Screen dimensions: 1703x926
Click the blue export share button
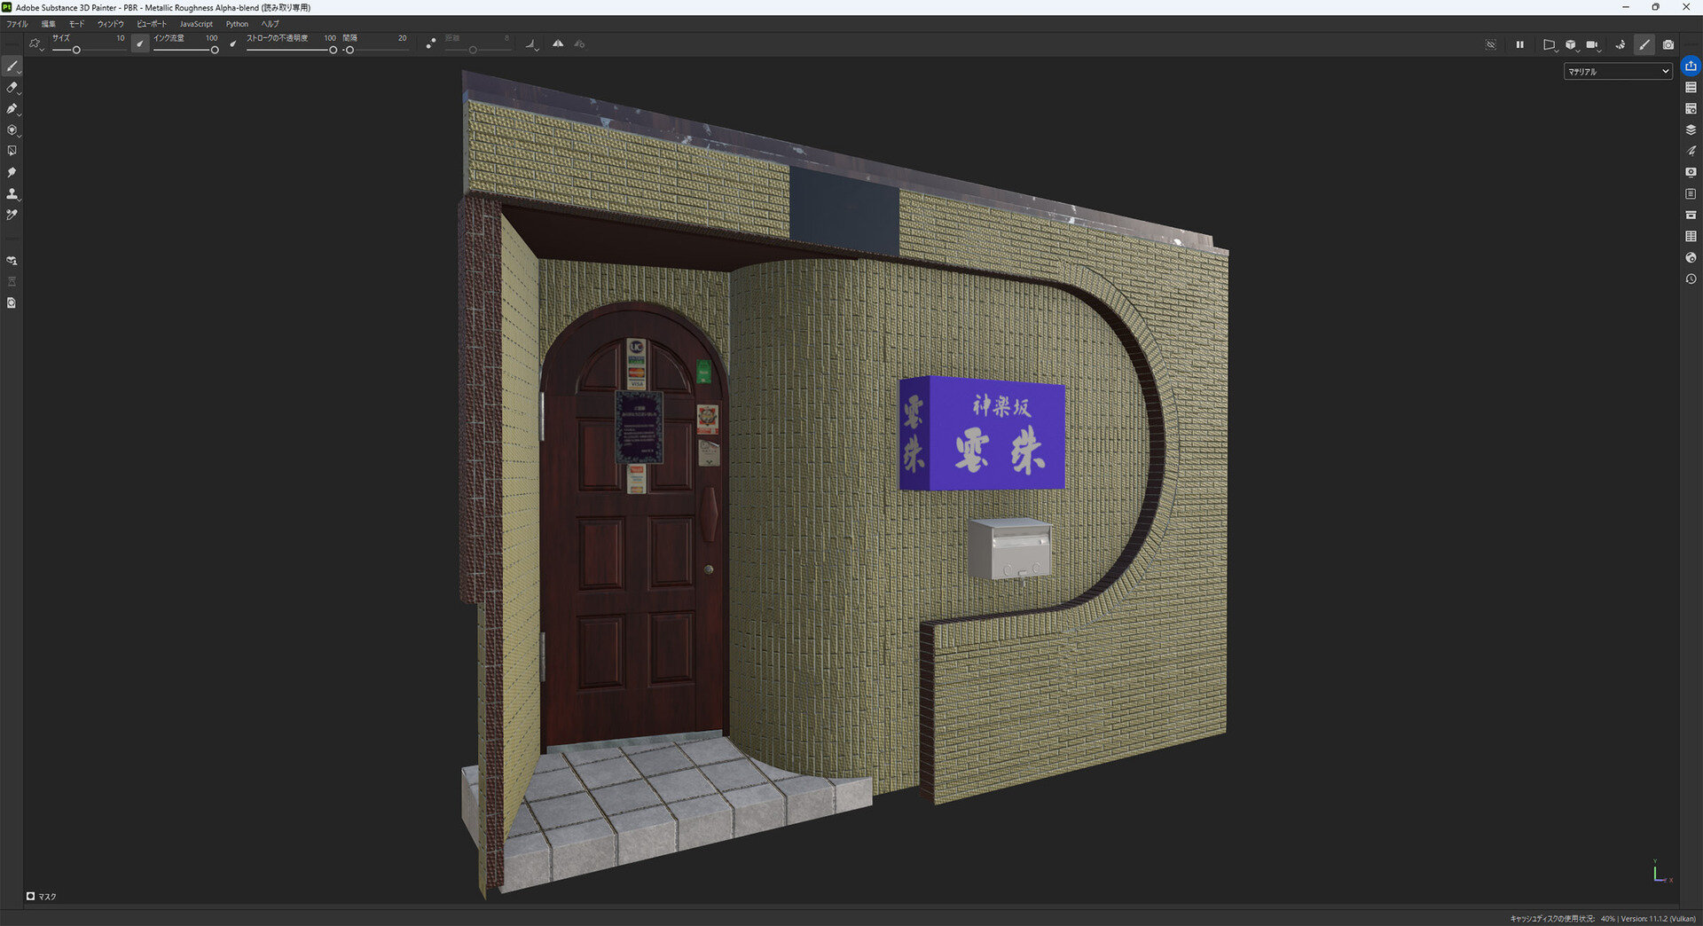[x=1691, y=67]
